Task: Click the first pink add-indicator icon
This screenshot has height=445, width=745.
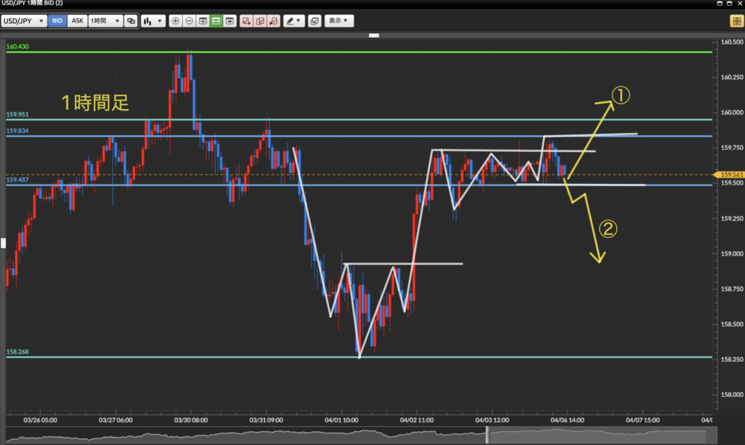Action: pos(247,21)
